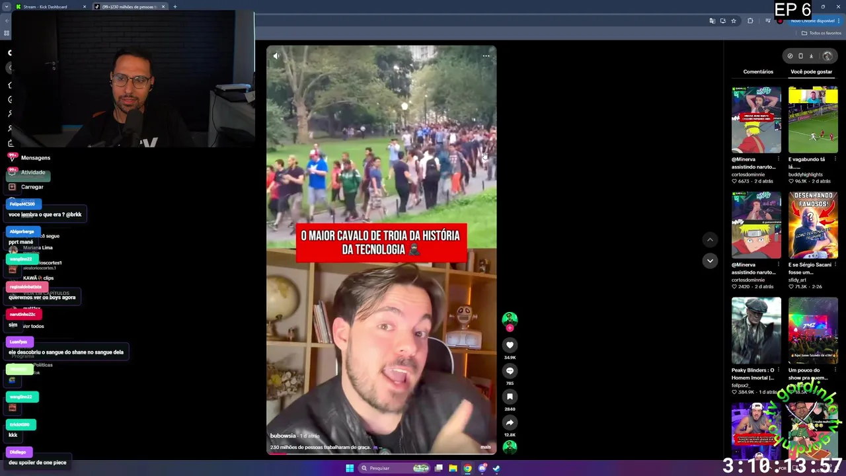Viewport: 846px width, 476px height.
Task: Click the install app icon in address bar
Action: point(722,21)
